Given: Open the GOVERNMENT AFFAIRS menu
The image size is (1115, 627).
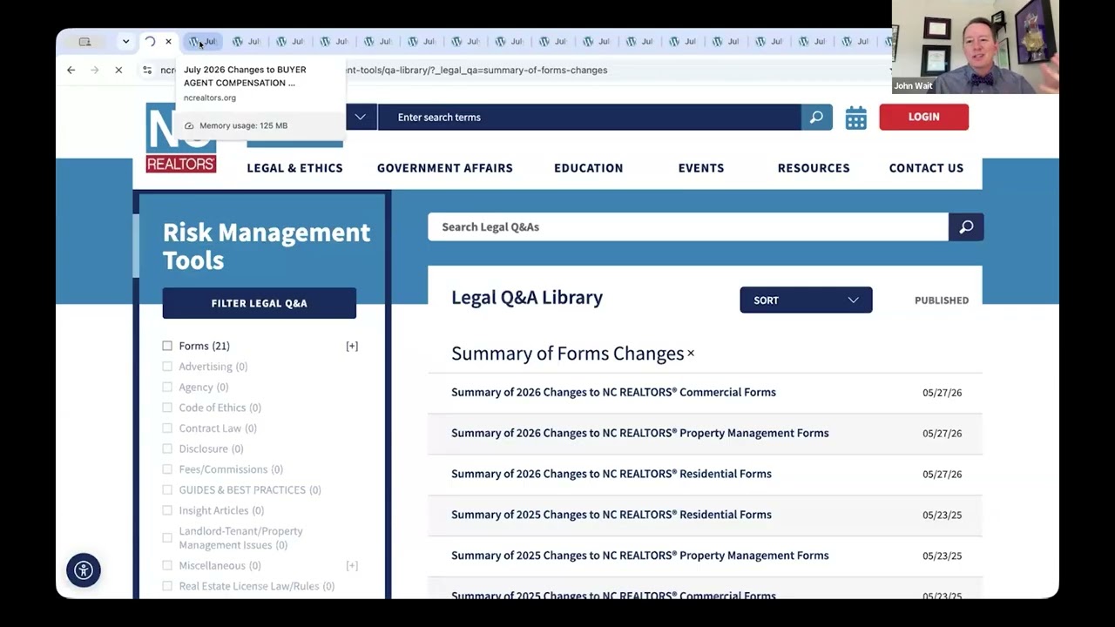Looking at the screenshot, I should click(x=444, y=168).
